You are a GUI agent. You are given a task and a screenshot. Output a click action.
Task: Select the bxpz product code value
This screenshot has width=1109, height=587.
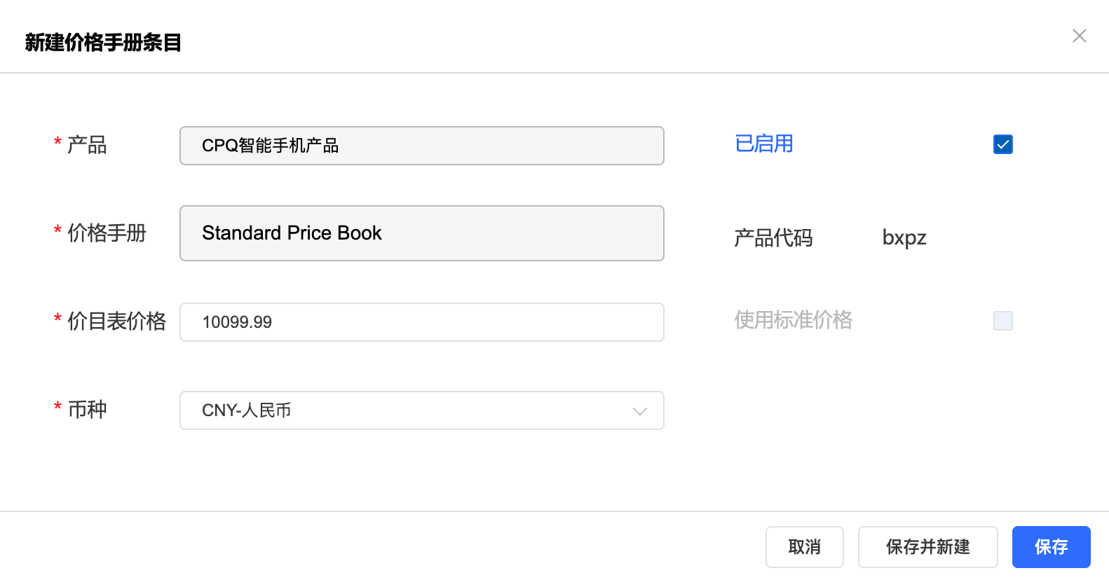(x=904, y=238)
